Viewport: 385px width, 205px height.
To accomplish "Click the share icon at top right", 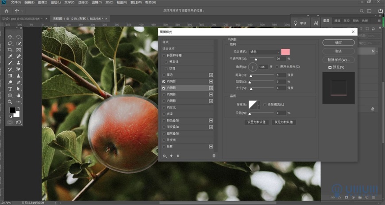I will tap(380, 11).
